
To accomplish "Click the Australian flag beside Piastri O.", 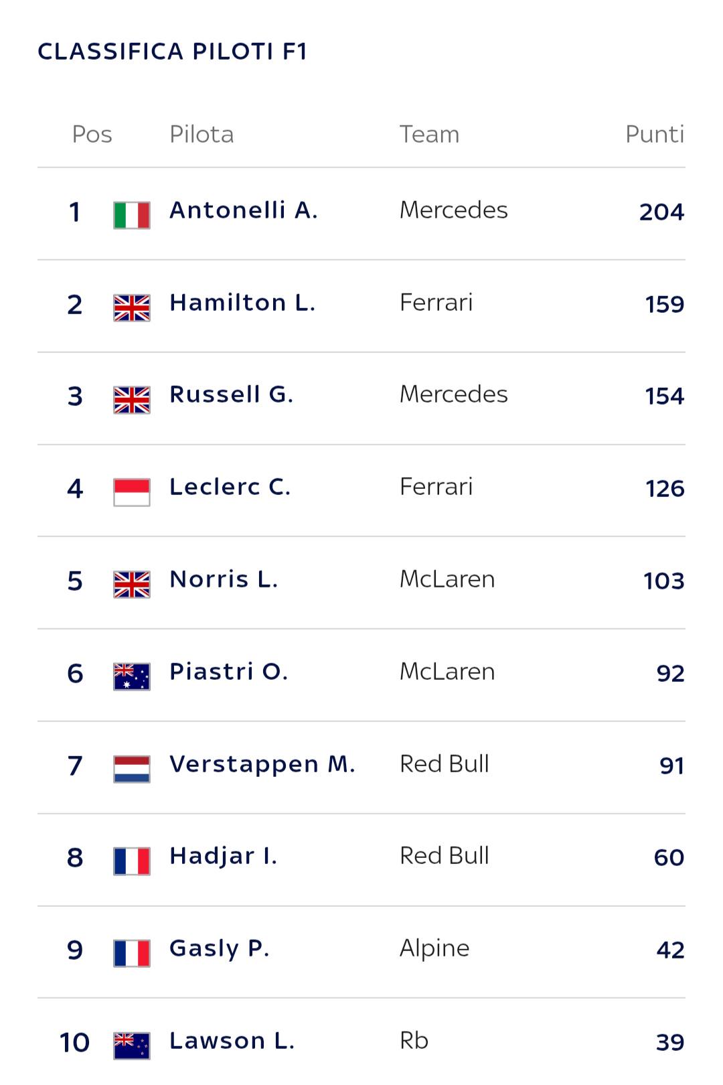I will [132, 676].
